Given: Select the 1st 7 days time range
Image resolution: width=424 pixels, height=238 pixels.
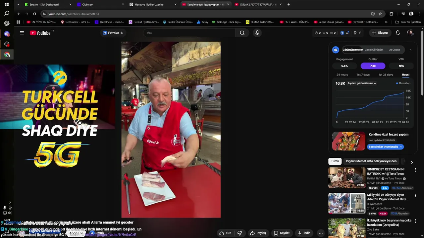Looking at the screenshot, I should (363, 75).
